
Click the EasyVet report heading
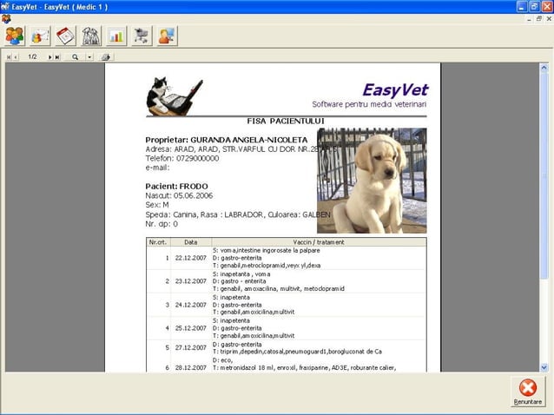point(395,89)
